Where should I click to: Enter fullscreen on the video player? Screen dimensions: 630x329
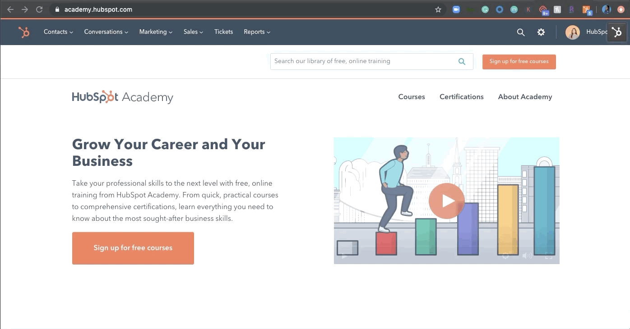coord(549,256)
